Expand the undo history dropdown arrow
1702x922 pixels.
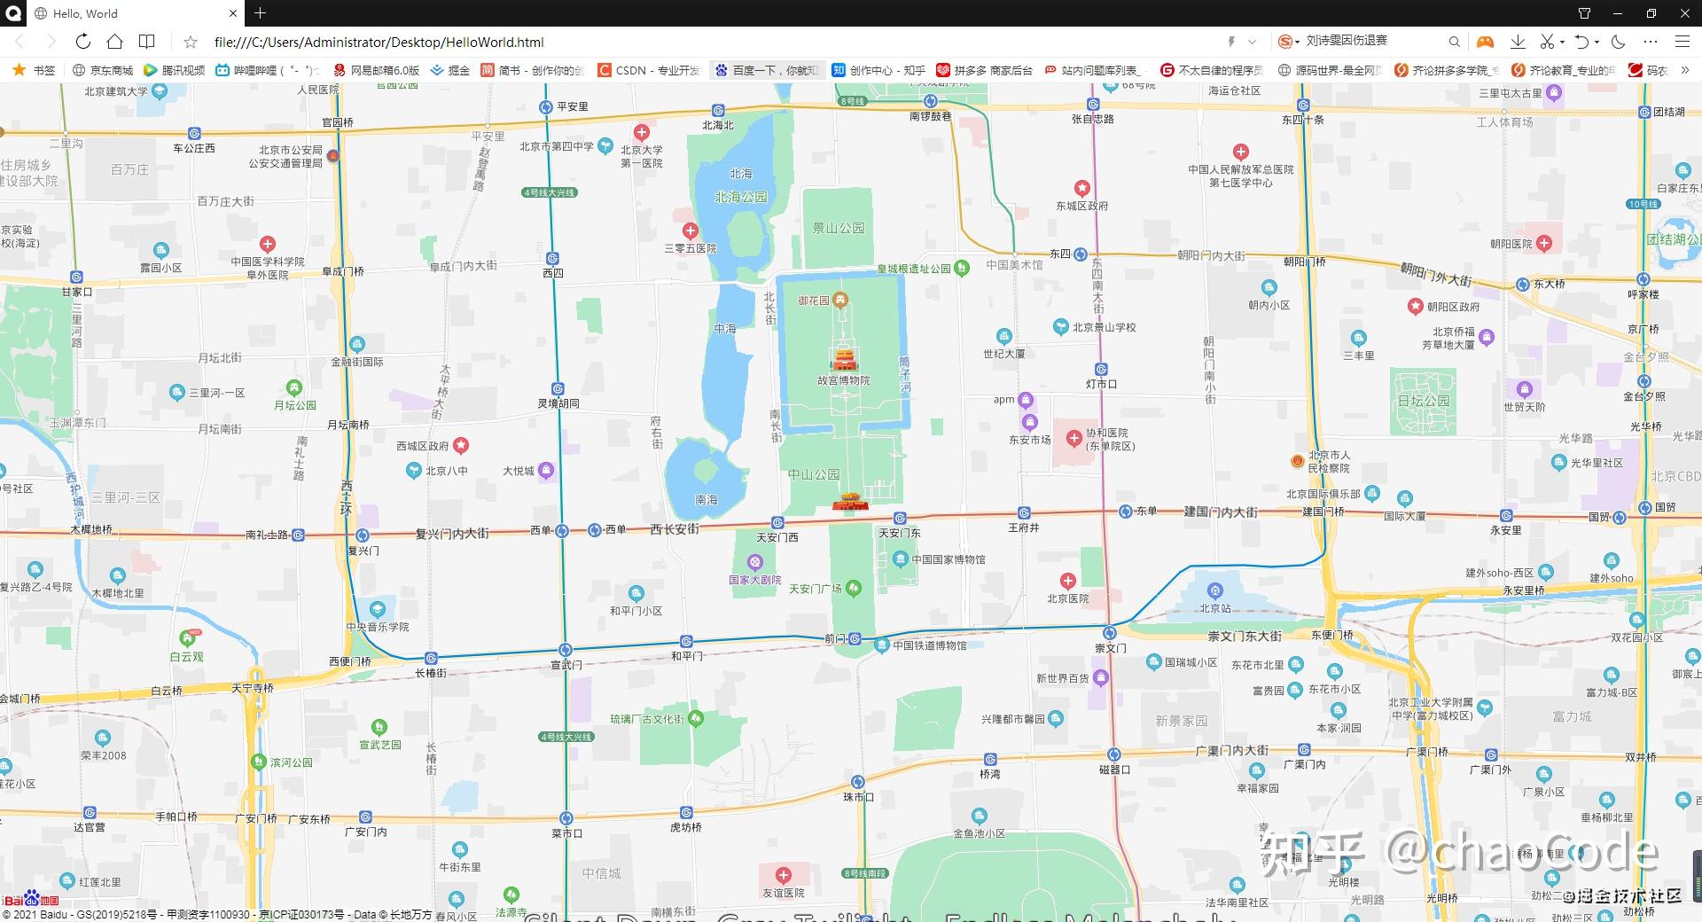[1597, 42]
